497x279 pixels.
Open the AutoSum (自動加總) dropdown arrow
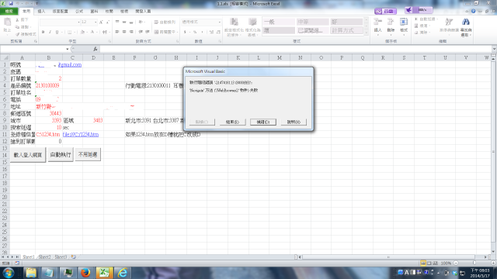tap(437, 19)
